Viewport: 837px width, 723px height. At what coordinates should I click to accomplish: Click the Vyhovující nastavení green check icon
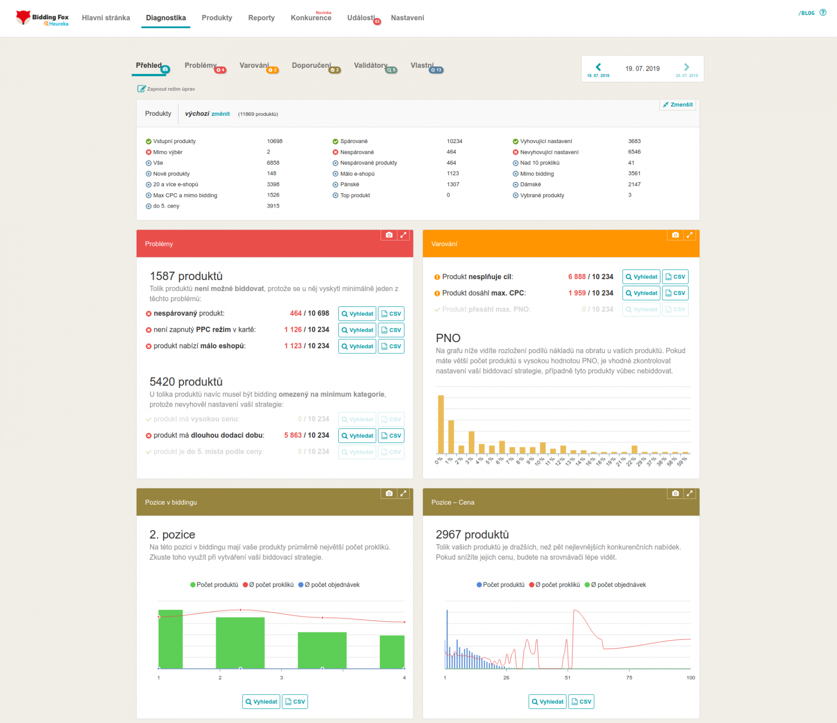tap(515, 141)
